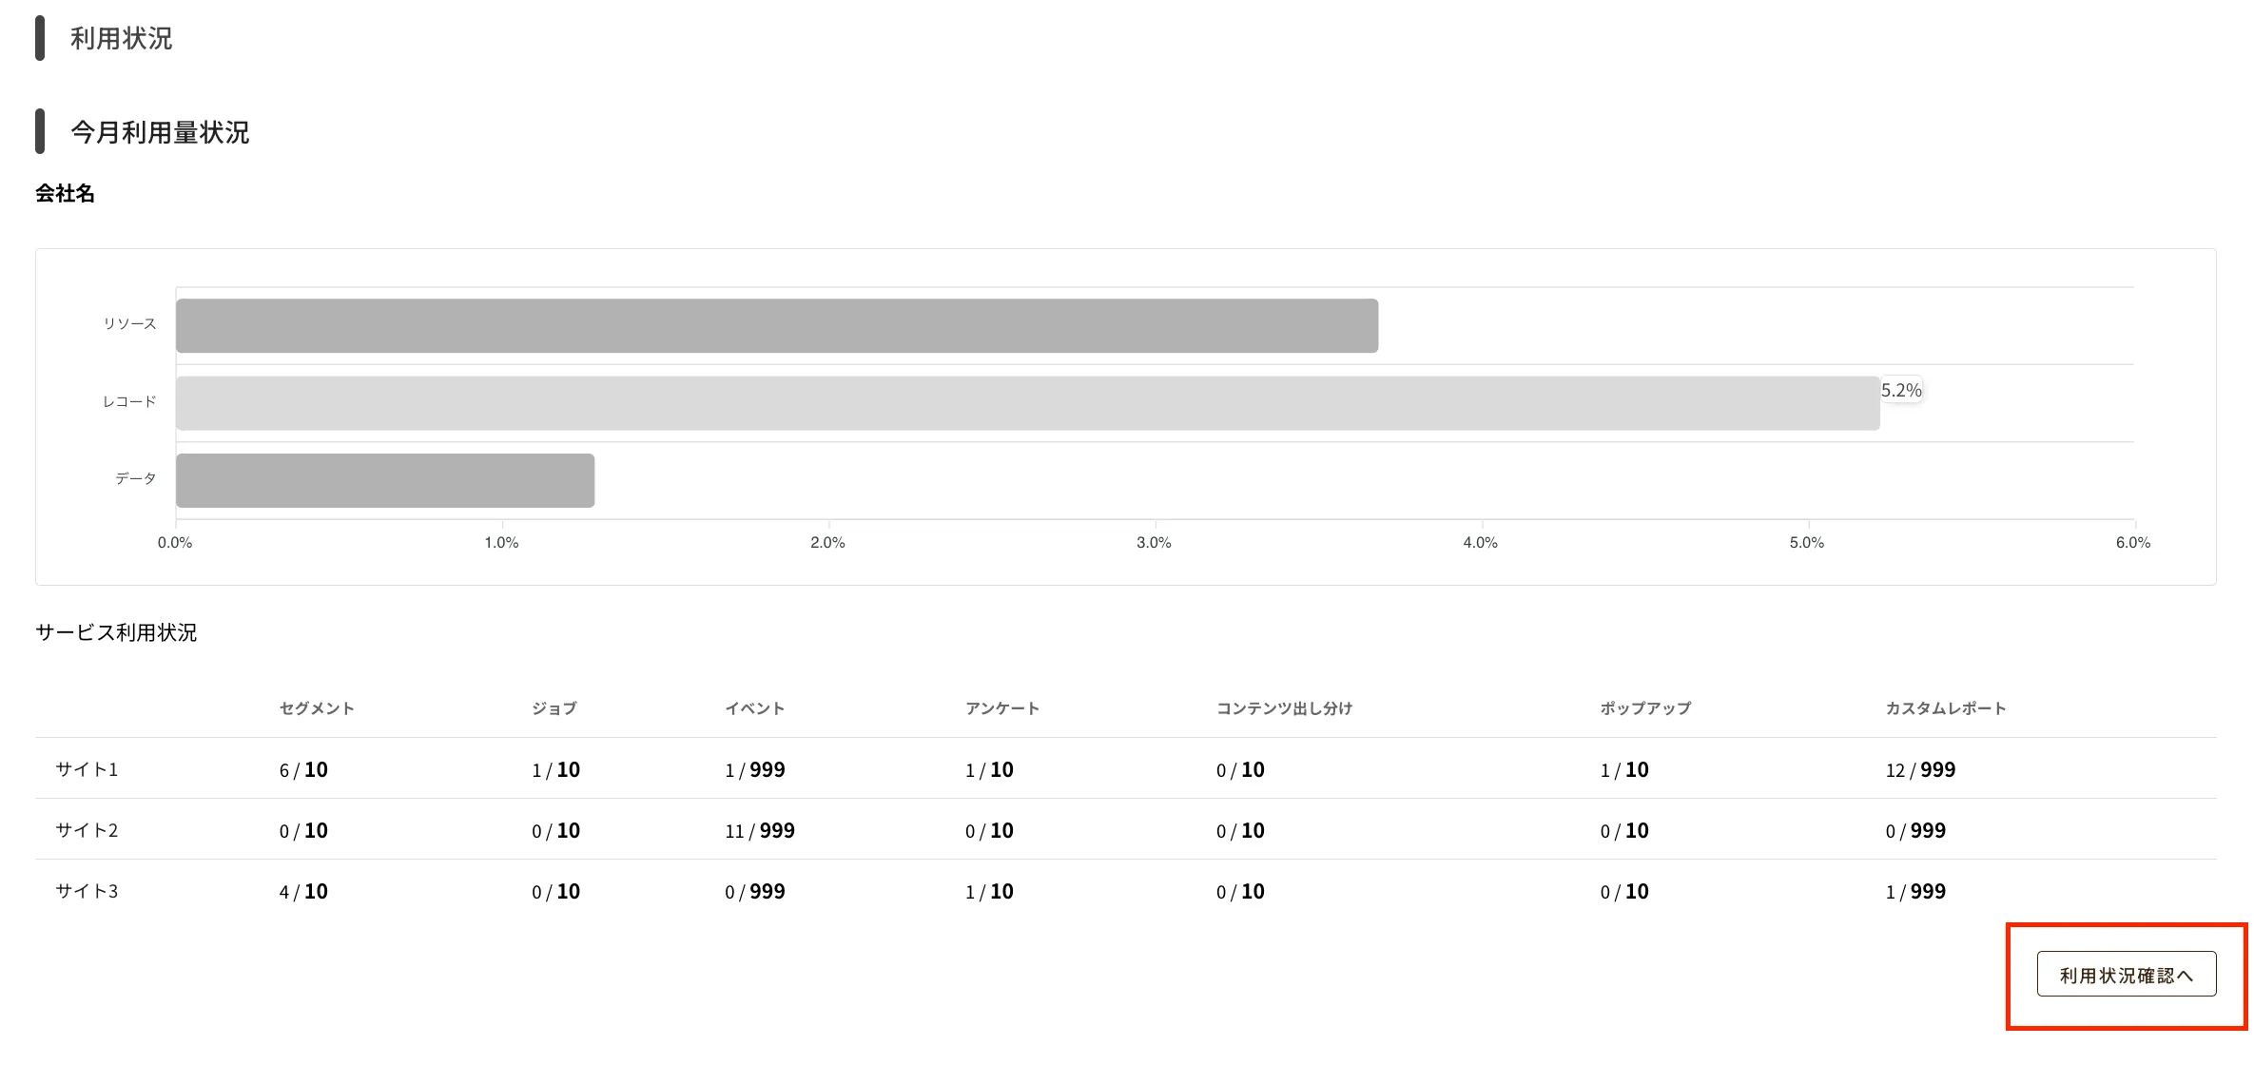Viewport: 2254px width, 1084px height.
Task: Click the コンテンツ出し分け column header
Action: click(1284, 708)
